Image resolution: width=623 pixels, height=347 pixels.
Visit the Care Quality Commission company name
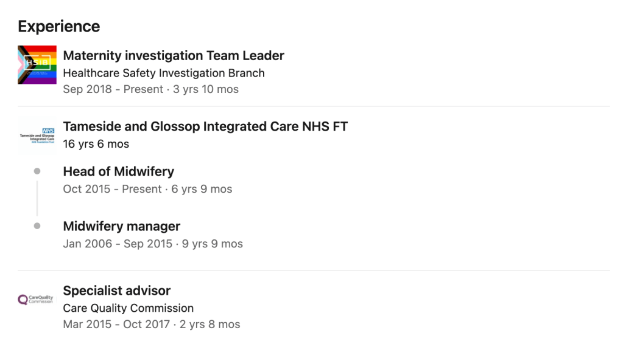coord(128,308)
